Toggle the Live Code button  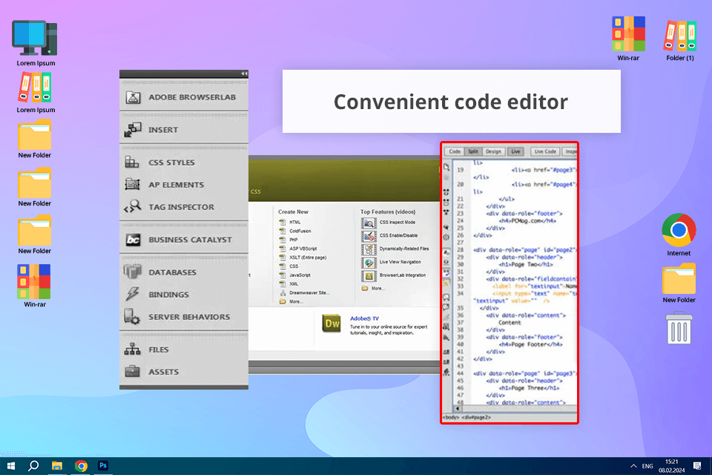(545, 151)
